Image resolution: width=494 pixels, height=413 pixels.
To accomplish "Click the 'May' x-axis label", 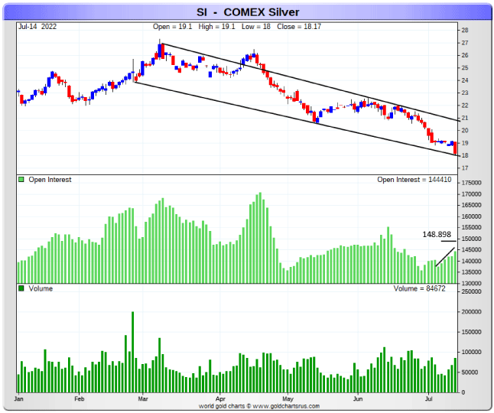I will click(288, 398).
